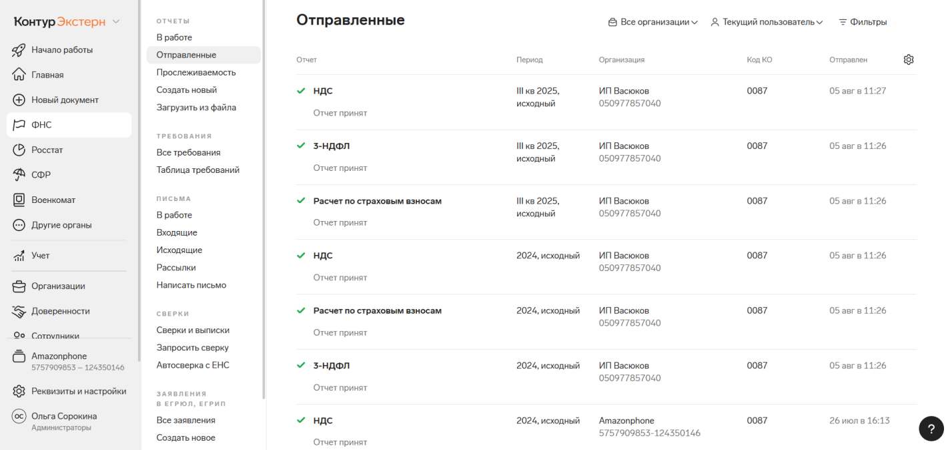The image size is (946, 450).
Task: Open table column settings gear icon
Action: click(x=908, y=59)
